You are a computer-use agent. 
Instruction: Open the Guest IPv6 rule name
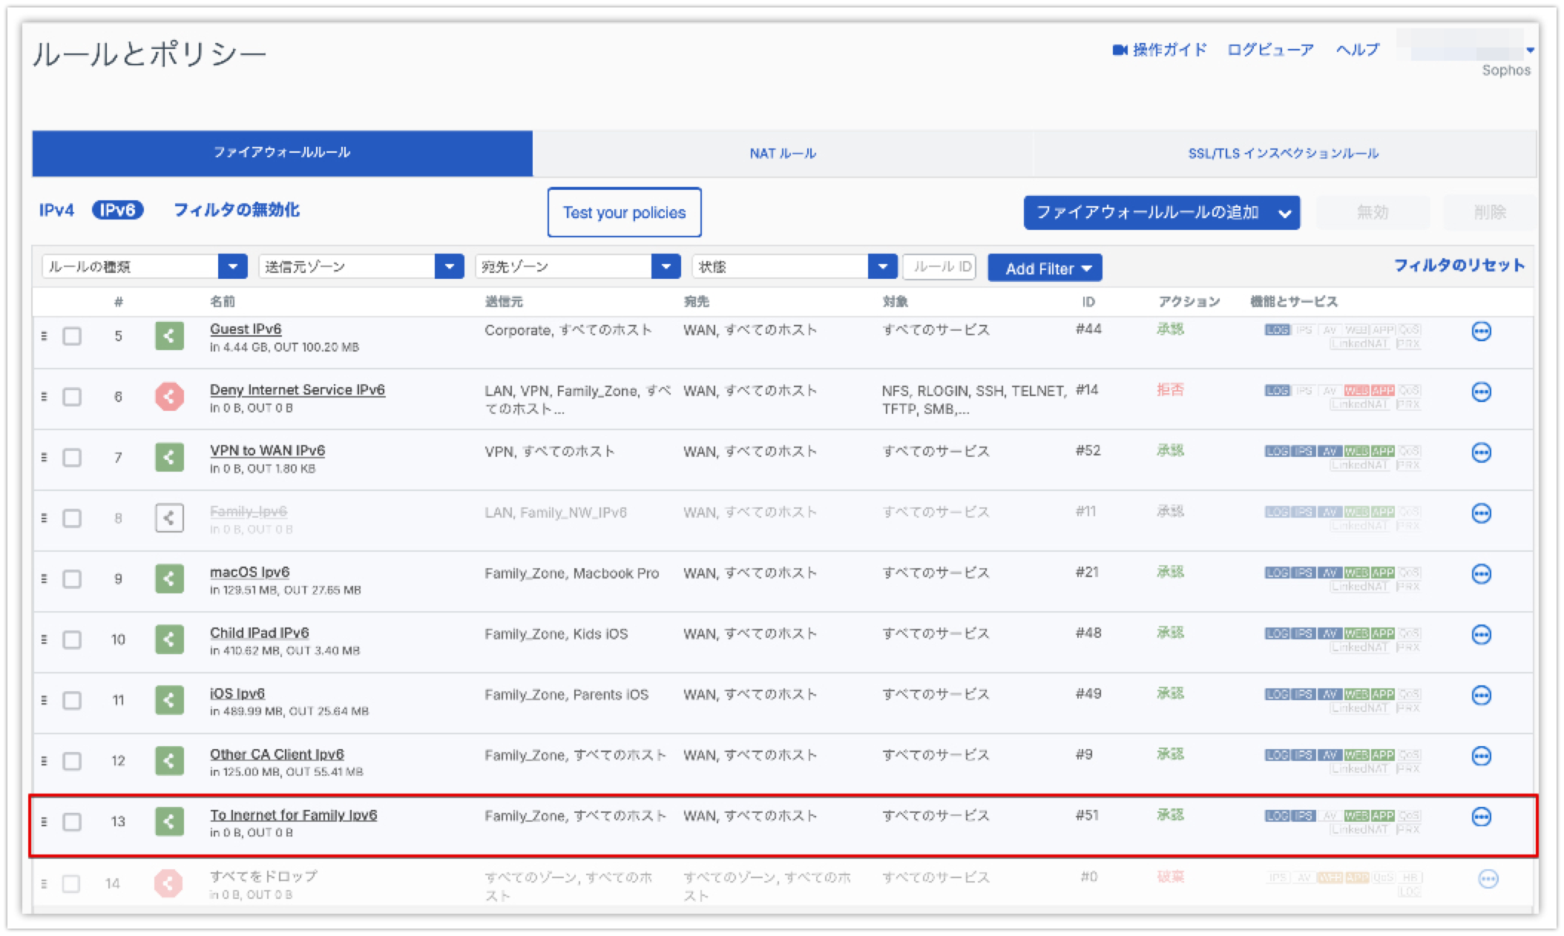(246, 329)
